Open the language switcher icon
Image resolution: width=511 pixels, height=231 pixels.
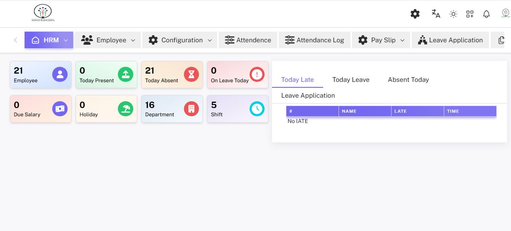click(x=435, y=13)
